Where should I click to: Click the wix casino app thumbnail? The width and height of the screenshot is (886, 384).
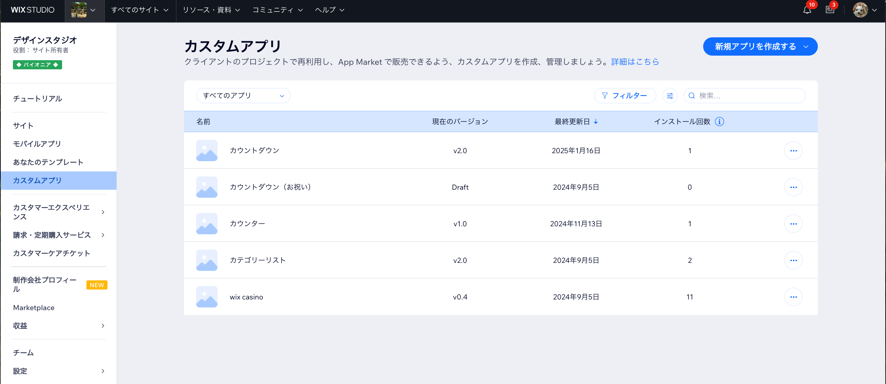coord(207,297)
